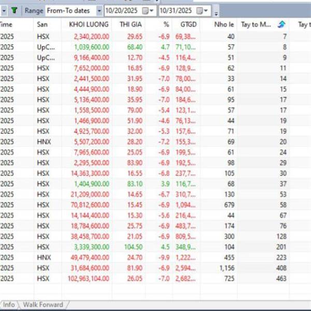Screen dimensions: 311x311
Task: Select the cell 38,458,700.00
Action: point(90,236)
